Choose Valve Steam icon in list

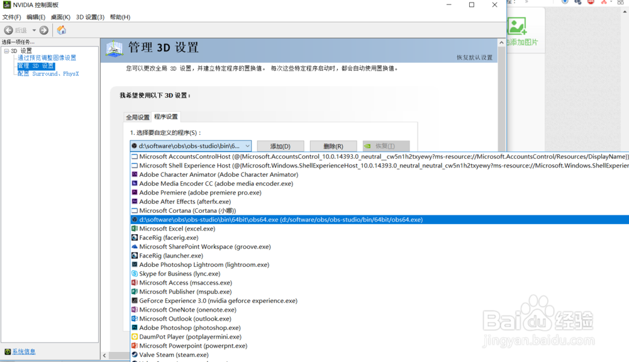pos(135,355)
